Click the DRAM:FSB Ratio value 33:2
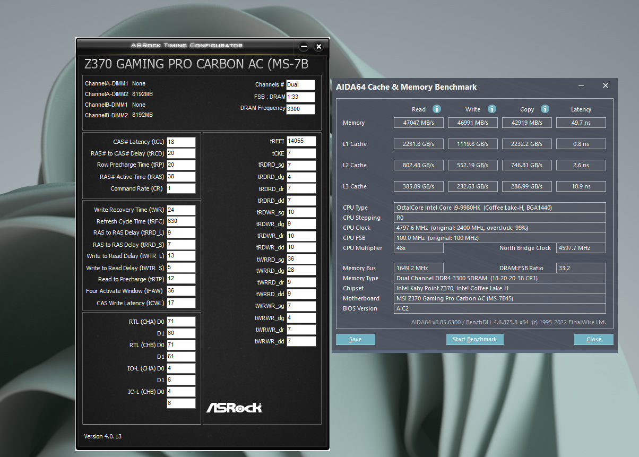639x457 pixels. pos(581,268)
